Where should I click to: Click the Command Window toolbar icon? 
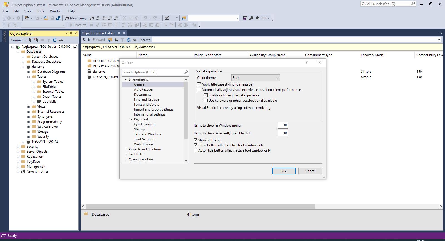[x=264, y=18]
